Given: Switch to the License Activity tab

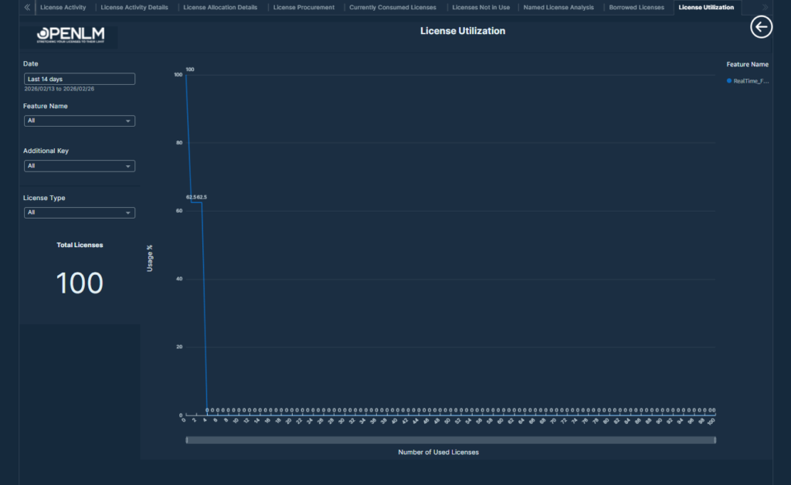Looking at the screenshot, I should point(63,8).
